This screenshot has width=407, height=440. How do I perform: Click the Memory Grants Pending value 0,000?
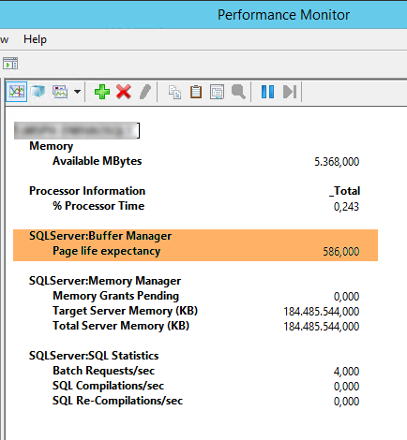click(346, 297)
